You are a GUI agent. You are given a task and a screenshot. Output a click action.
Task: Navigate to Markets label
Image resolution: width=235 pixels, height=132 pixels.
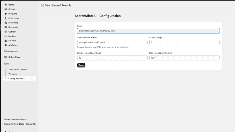point(12,36)
